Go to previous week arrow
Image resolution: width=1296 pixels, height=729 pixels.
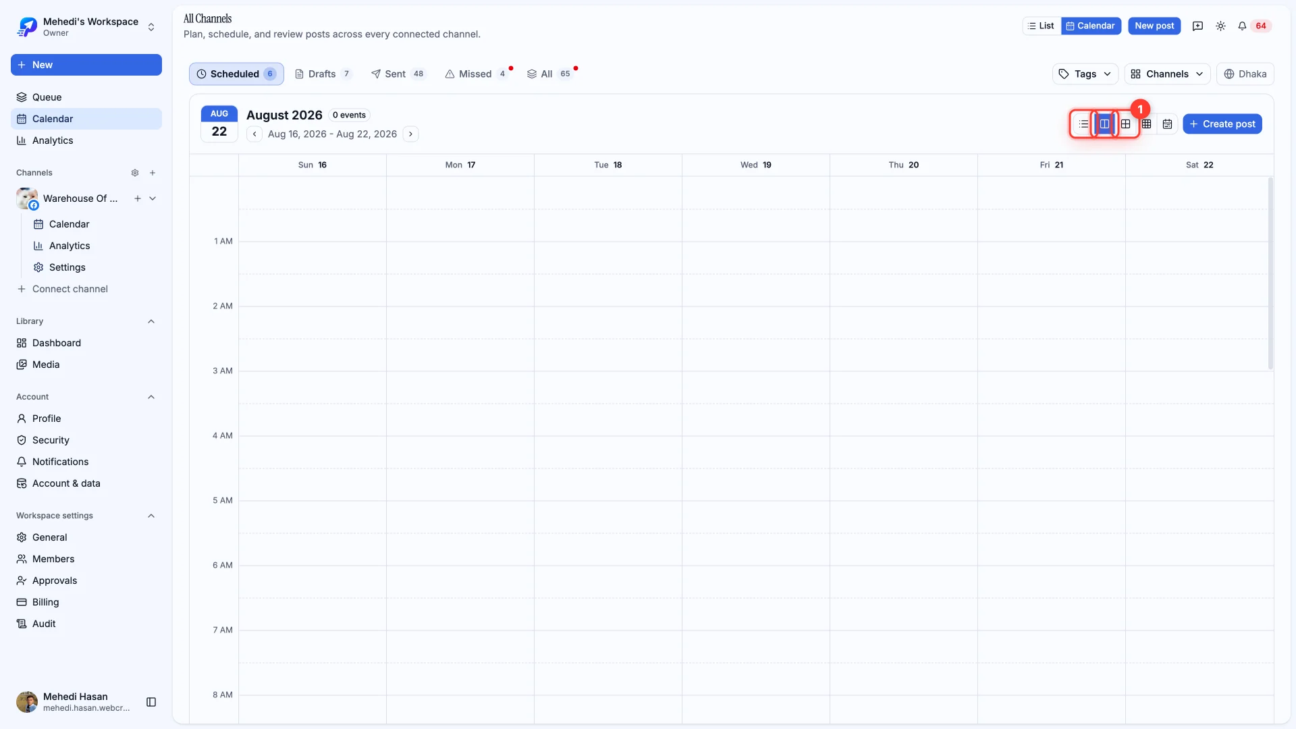tap(254, 134)
